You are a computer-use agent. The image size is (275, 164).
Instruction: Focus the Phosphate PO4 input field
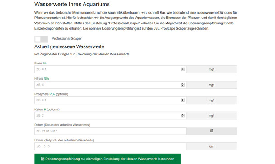(110, 100)
